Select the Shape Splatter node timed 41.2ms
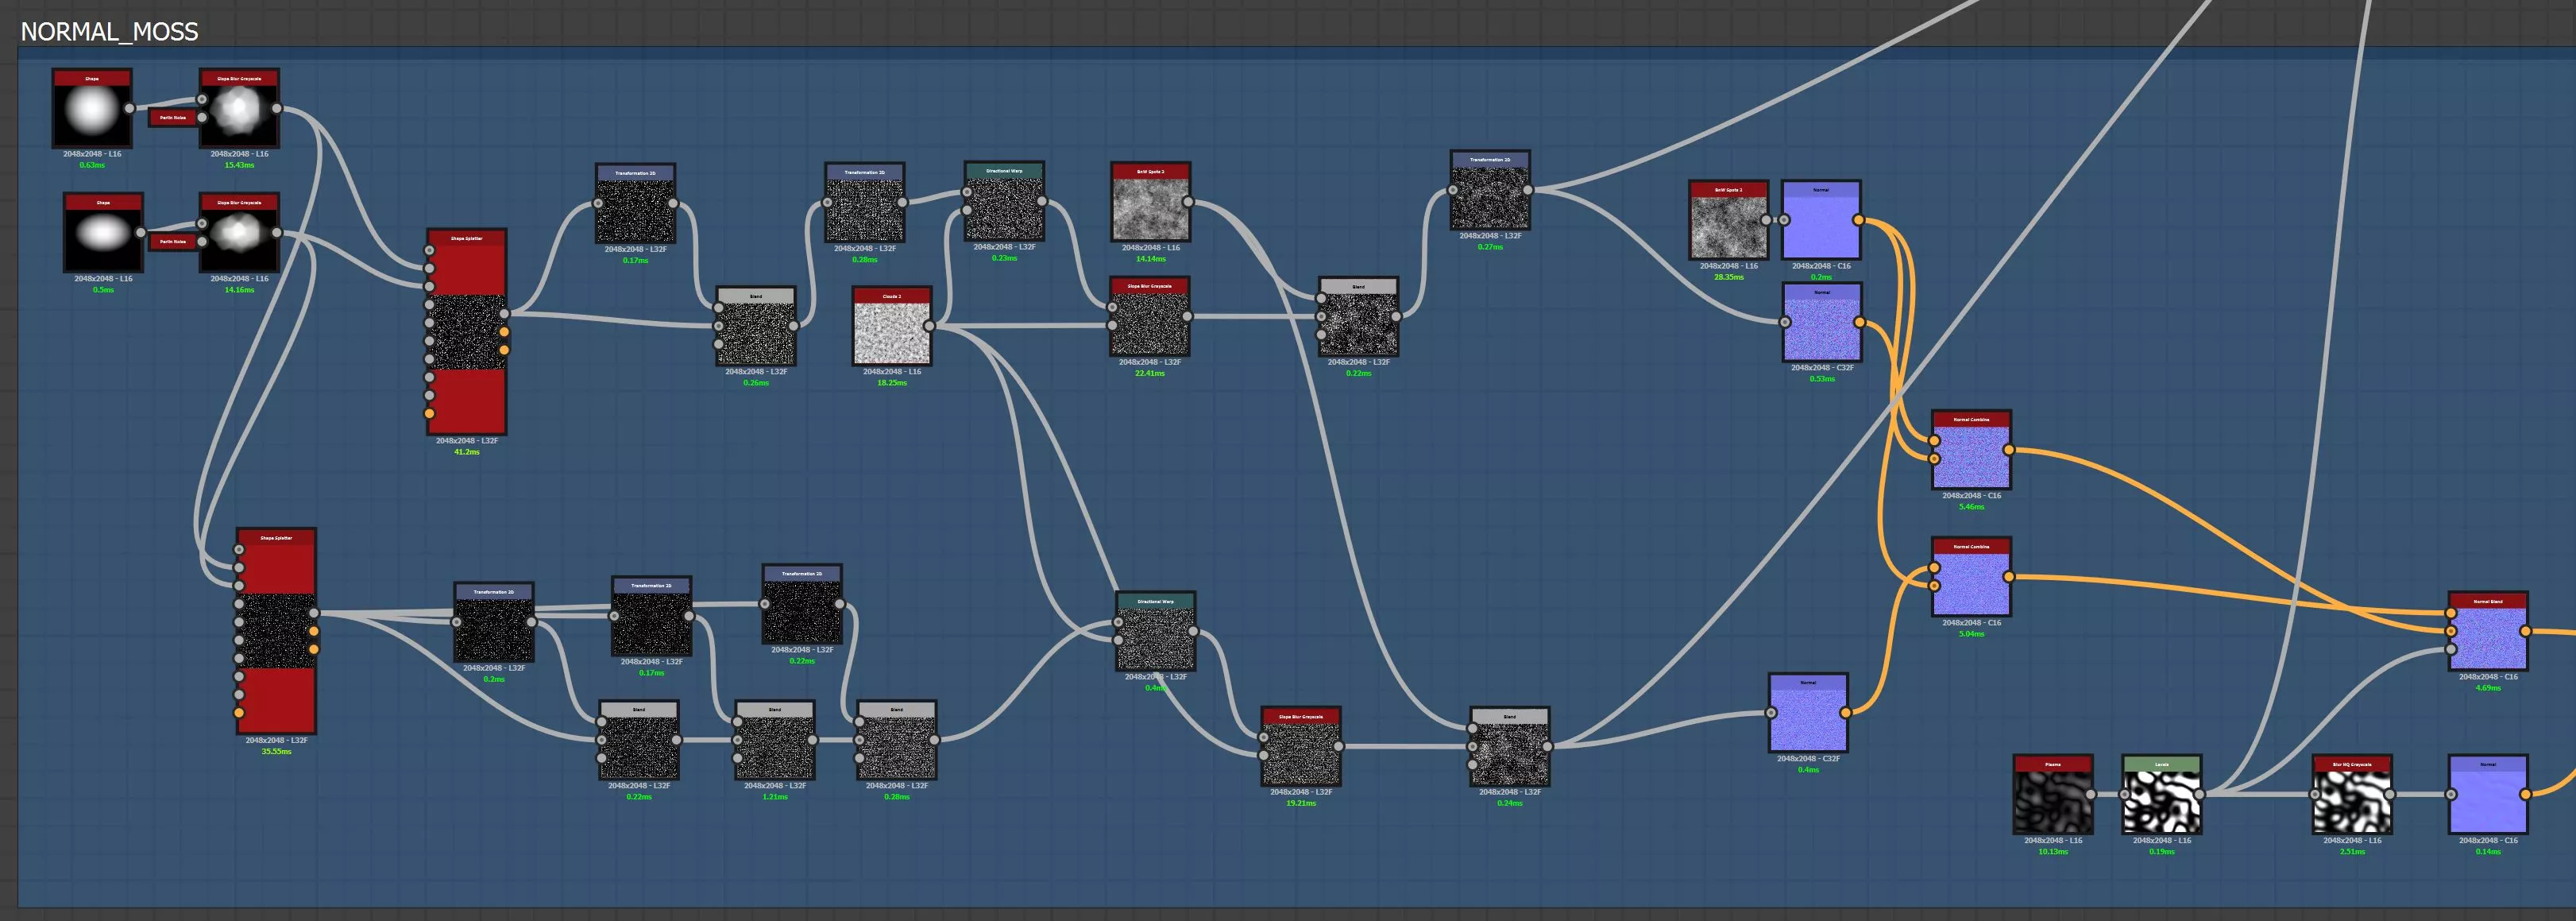The width and height of the screenshot is (2576, 921). pyautogui.click(x=466, y=333)
